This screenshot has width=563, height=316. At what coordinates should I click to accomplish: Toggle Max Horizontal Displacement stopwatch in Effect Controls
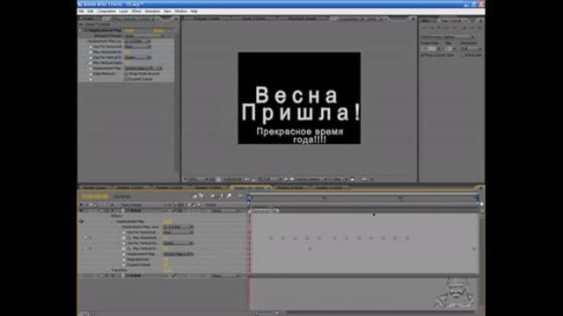pyautogui.click(x=91, y=52)
